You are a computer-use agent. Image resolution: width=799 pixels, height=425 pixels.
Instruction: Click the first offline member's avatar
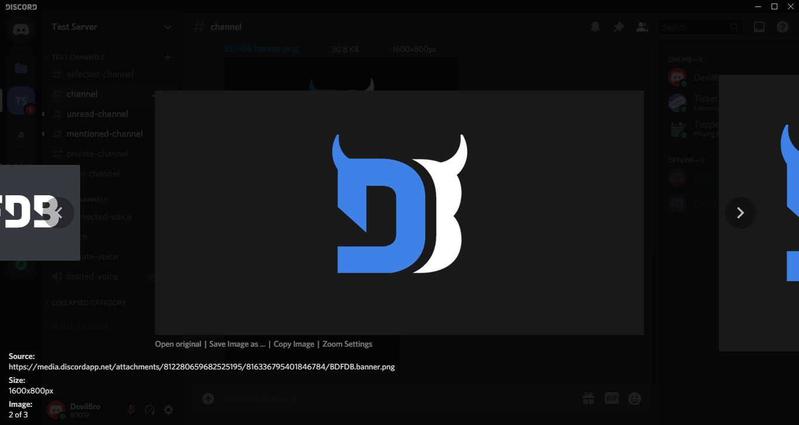pyautogui.click(x=677, y=178)
